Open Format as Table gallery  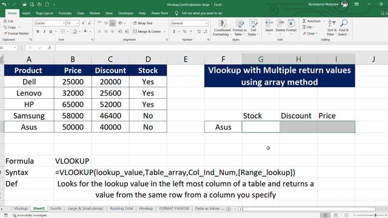(239, 28)
